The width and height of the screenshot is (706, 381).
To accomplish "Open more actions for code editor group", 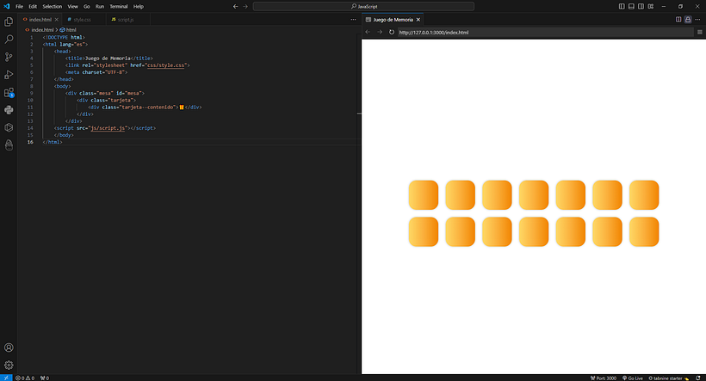I will click(x=353, y=19).
